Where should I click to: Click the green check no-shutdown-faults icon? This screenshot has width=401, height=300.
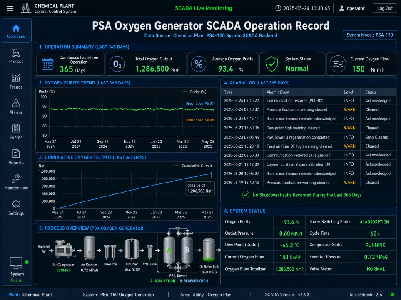(246, 195)
